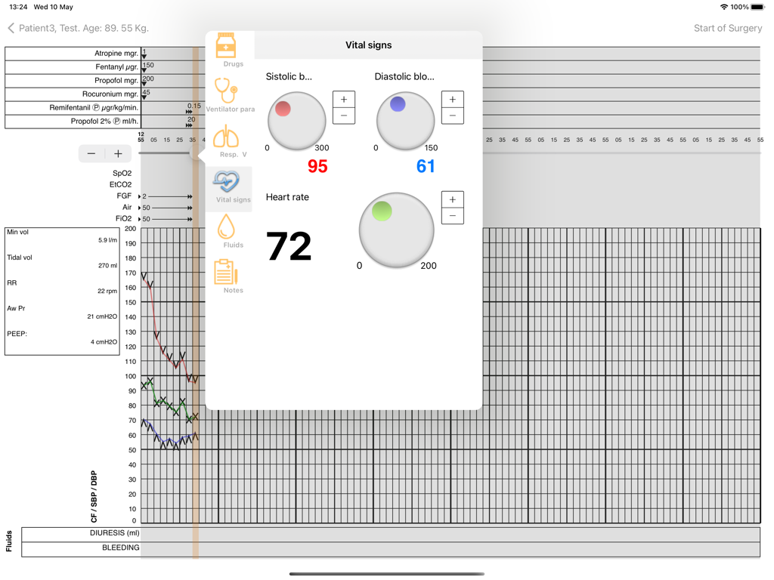774x580 pixels.
Task: Click Start of Surgery button
Action: tap(728, 28)
